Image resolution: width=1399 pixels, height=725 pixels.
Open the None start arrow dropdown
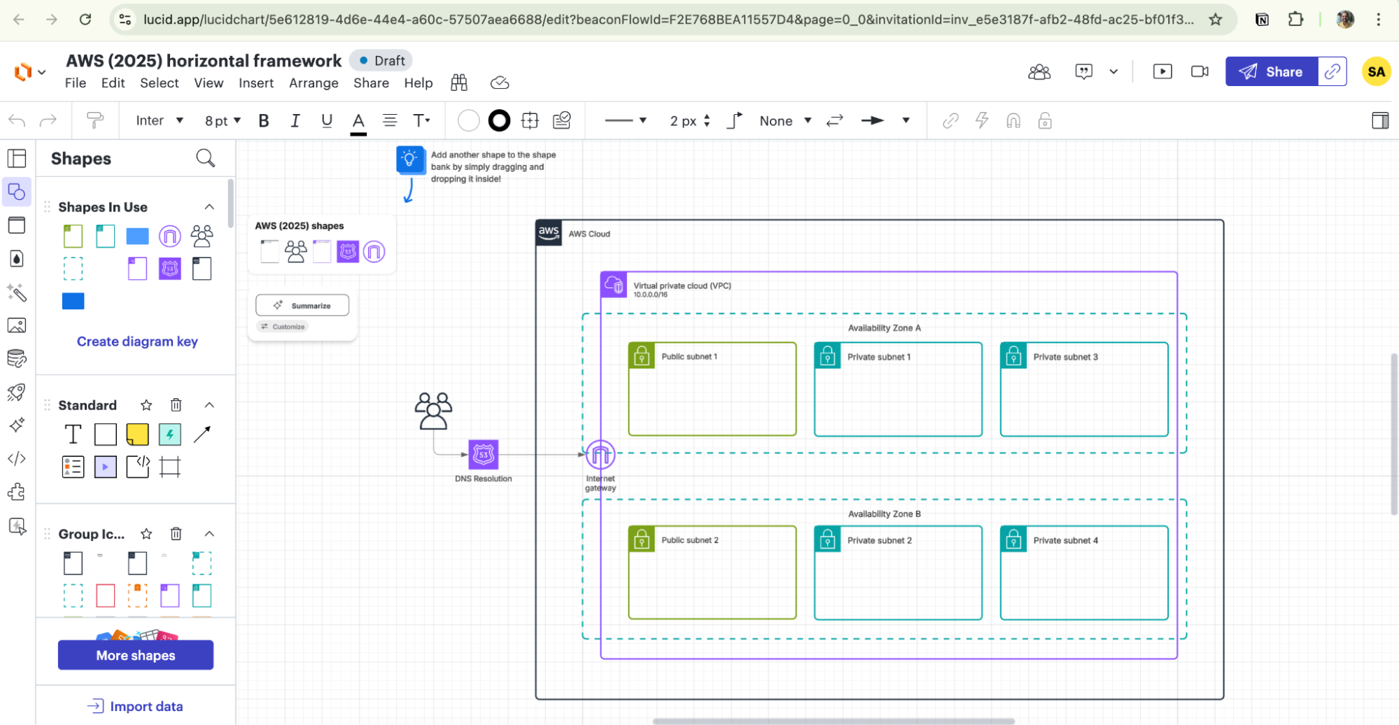[x=785, y=121]
